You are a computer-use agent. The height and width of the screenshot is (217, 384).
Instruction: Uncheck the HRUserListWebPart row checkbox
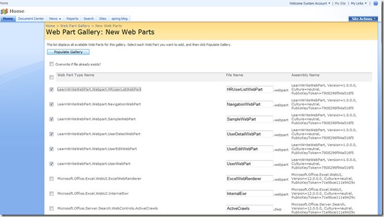click(x=51, y=89)
